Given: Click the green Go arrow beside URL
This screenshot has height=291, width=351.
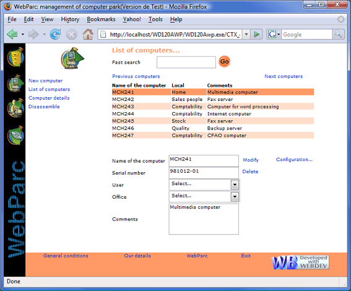Looking at the screenshot, I should [x=256, y=34].
